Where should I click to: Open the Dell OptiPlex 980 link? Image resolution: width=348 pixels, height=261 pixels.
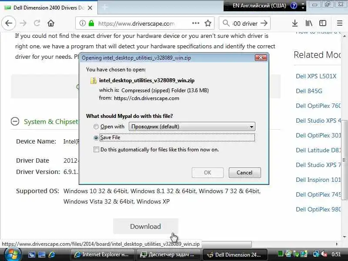click(x=318, y=209)
